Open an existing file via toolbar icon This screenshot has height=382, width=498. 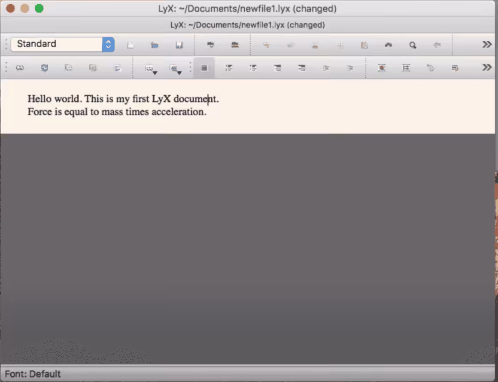(x=155, y=44)
